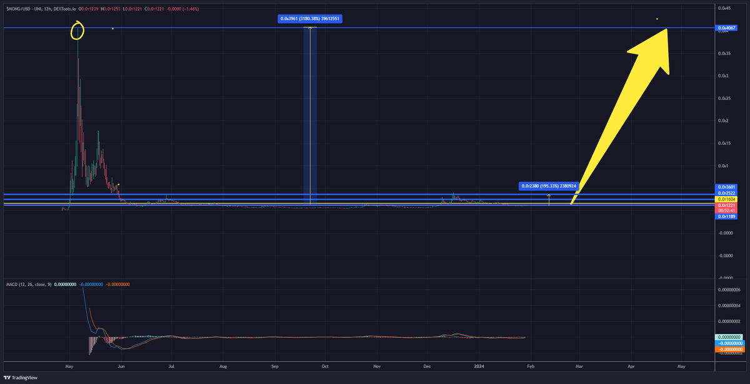The height and width of the screenshot is (384, 750).
Task: Click the 0.0₆1 price axis label
Action: pos(723,166)
